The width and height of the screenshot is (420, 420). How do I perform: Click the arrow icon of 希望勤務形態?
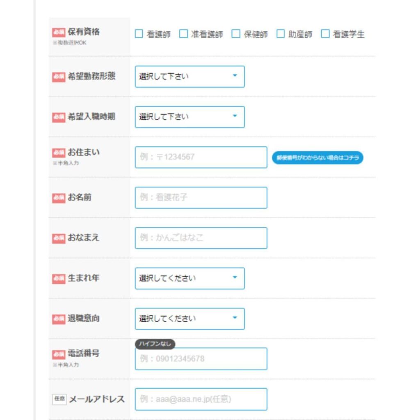(x=235, y=75)
